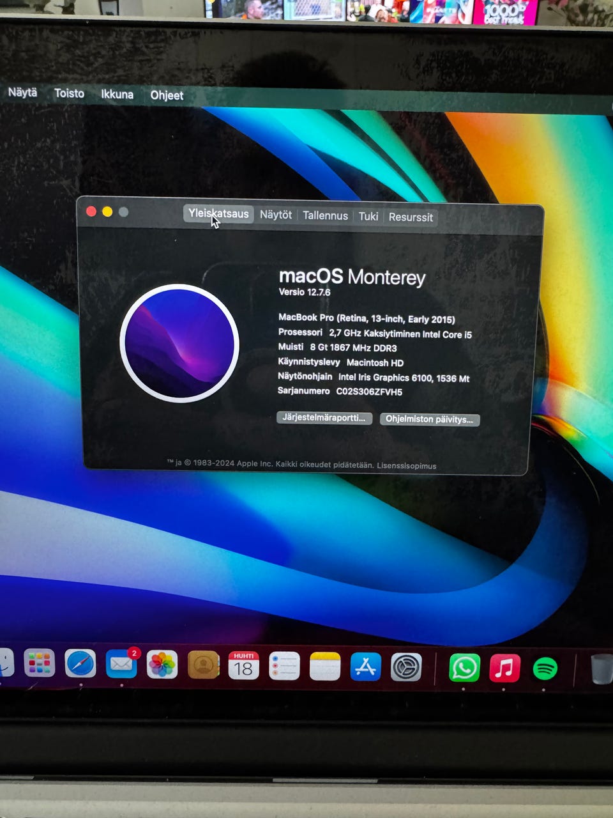Open the Ohjeet menu
613x818 pixels.
coord(167,95)
